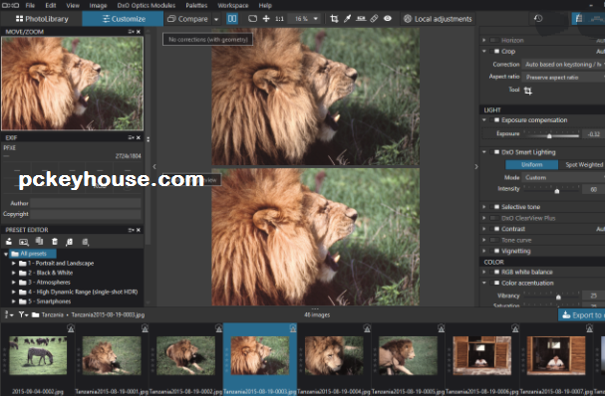Expand the Tone curve section
The height and width of the screenshot is (396, 605).
pyautogui.click(x=484, y=240)
